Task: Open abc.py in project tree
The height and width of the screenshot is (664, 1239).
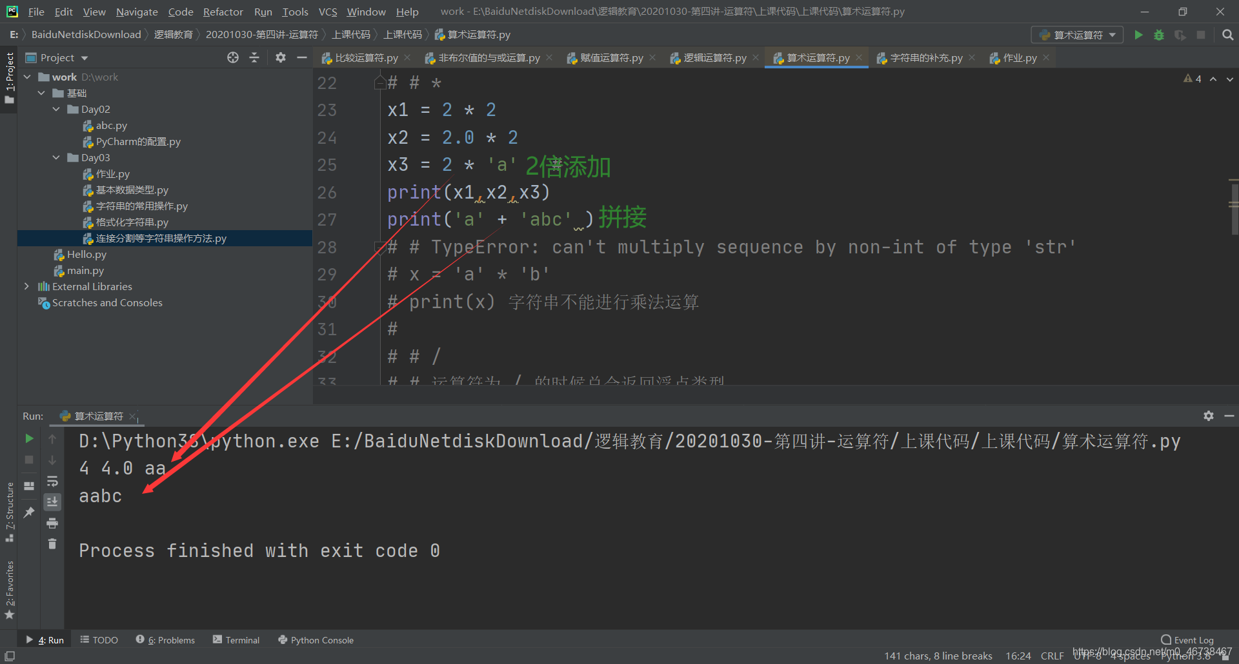Action: click(112, 125)
